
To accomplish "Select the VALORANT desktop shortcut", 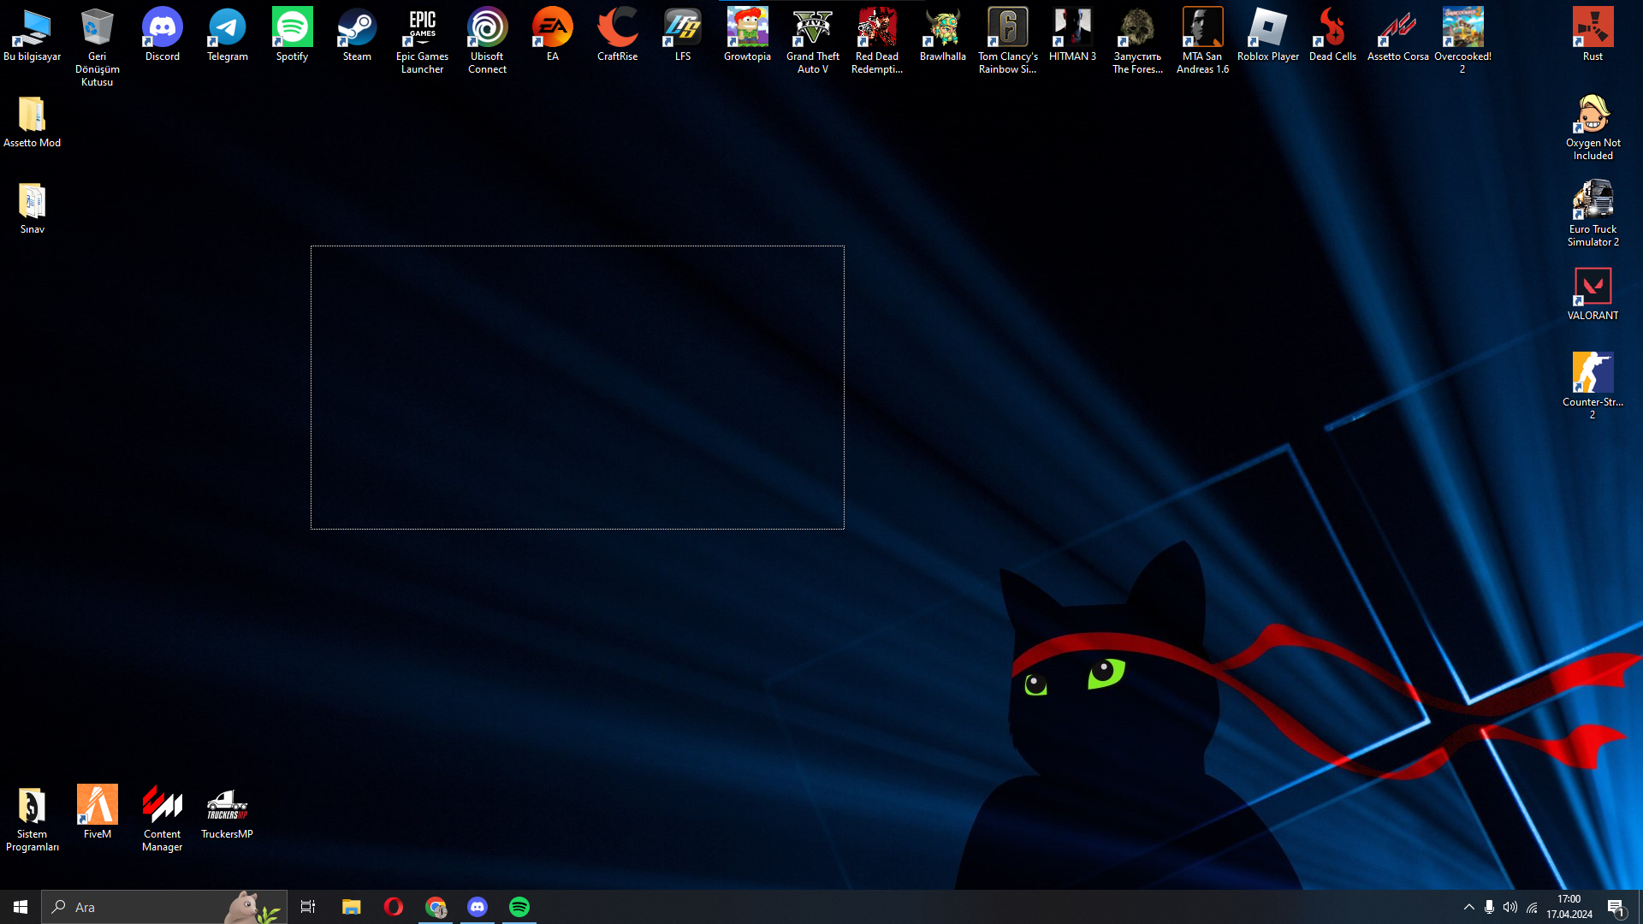I will pyautogui.click(x=1593, y=294).
